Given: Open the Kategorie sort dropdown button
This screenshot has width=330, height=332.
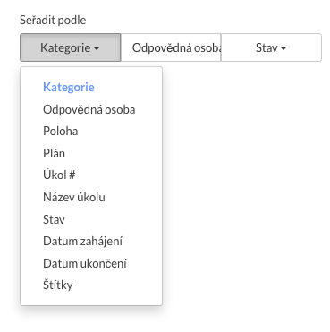Looking at the screenshot, I should tap(71, 47).
